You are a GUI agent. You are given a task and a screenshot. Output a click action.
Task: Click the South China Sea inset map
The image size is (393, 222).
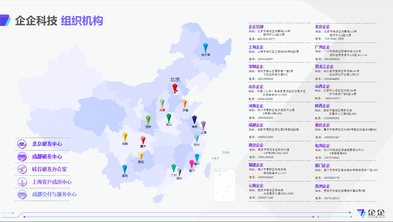(x=224, y=185)
